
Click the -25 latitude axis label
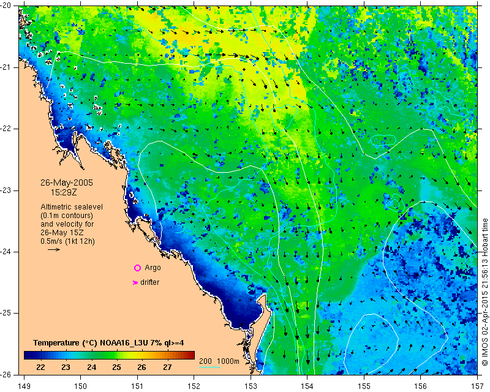pyautogui.click(x=7, y=313)
